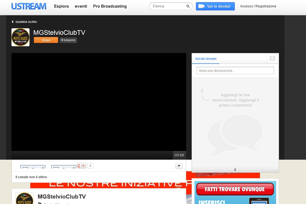Screen dimensions: 306x204
Task: Open the eventi menu item
Action: 81,6
